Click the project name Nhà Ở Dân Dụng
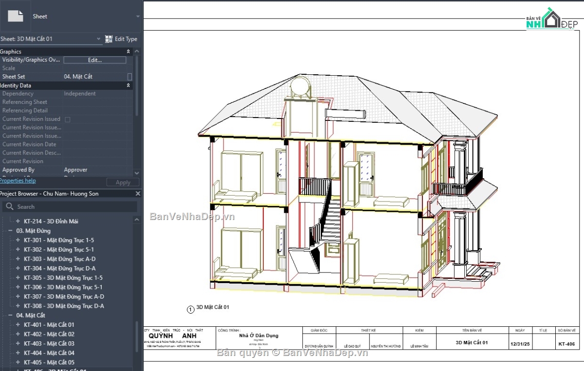The height and width of the screenshot is (371, 584). pos(259,336)
